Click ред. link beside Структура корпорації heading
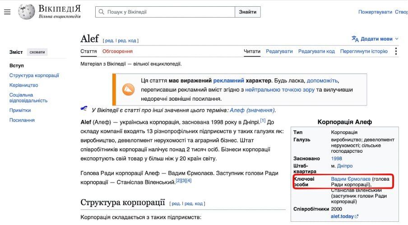 (176, 204)
